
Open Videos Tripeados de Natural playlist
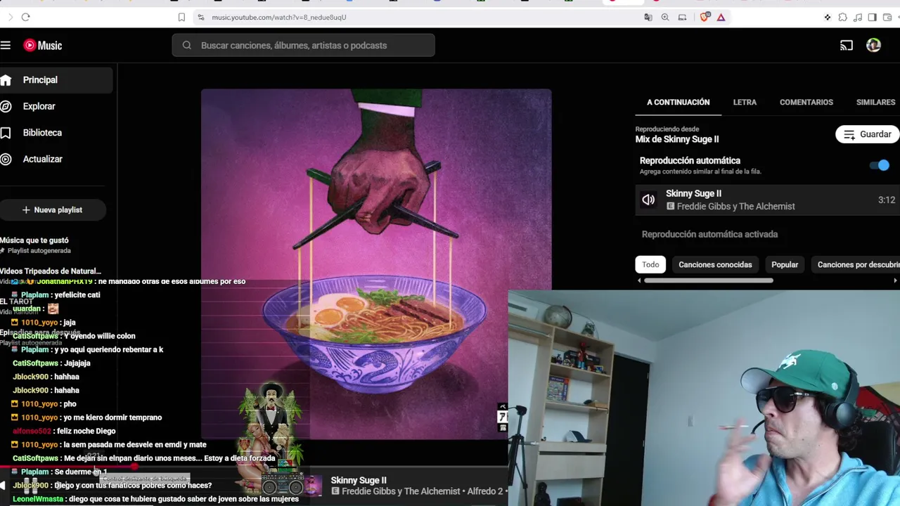tap(51, 271)
